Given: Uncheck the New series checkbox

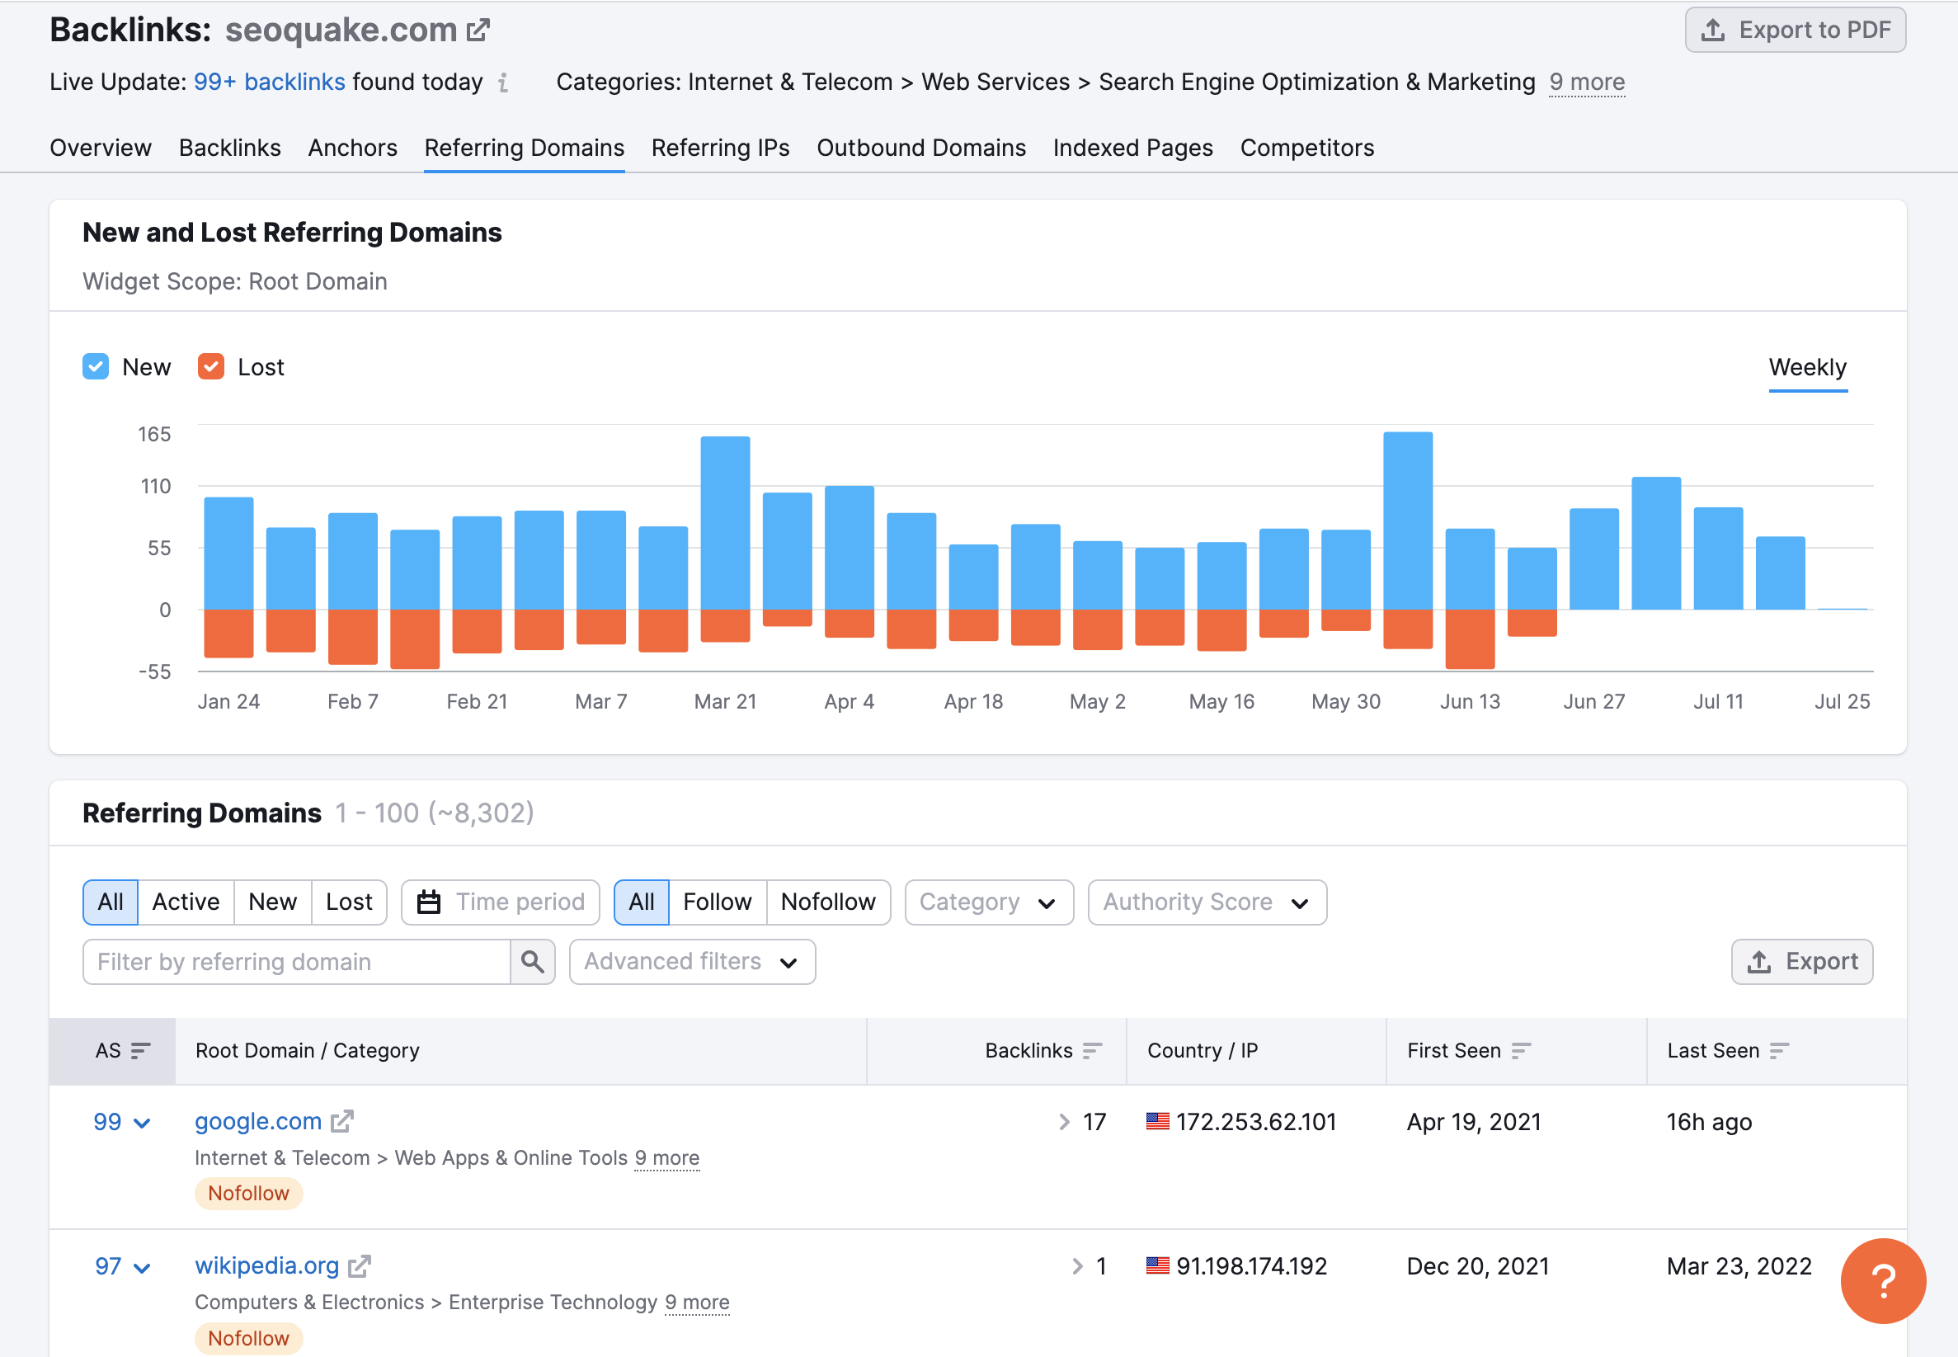Looking at the screenshot, I should click(95, 367).
